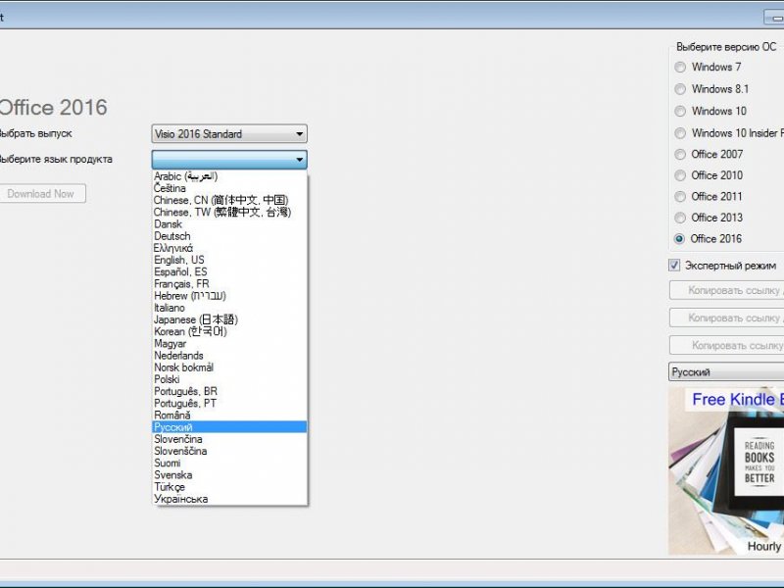The width and height of the screenshot is (784, 588).
Task: Click the Download Now button
Action: pyautogui.click(x=40, y=193)
